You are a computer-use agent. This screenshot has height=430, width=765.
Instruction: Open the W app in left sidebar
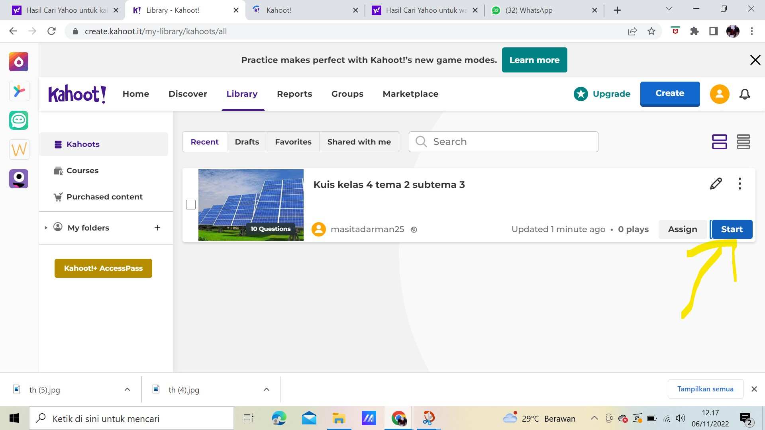coord(19,150)
